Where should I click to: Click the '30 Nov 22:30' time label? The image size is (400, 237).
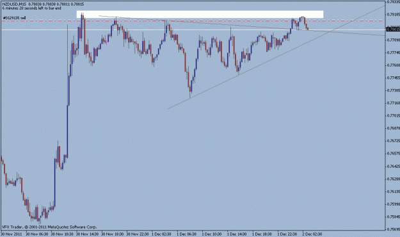tap(138, 234)
